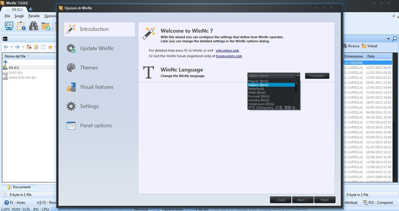Click the language list scrollbar down arrow

pyautogui.click(x=298, y=107)
